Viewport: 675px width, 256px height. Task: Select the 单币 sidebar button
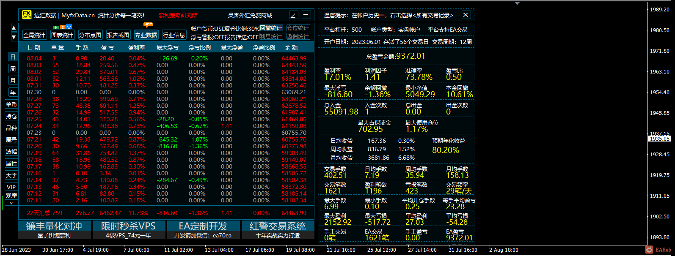pos(11,104)
